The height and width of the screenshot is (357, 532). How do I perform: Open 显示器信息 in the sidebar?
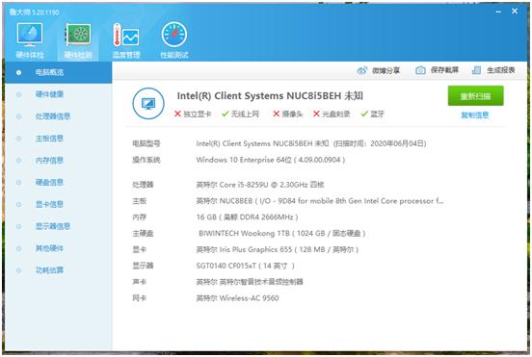tap(53, 226)
